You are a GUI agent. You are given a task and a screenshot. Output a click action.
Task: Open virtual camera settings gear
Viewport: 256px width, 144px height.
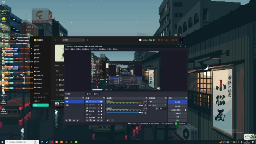186,110
